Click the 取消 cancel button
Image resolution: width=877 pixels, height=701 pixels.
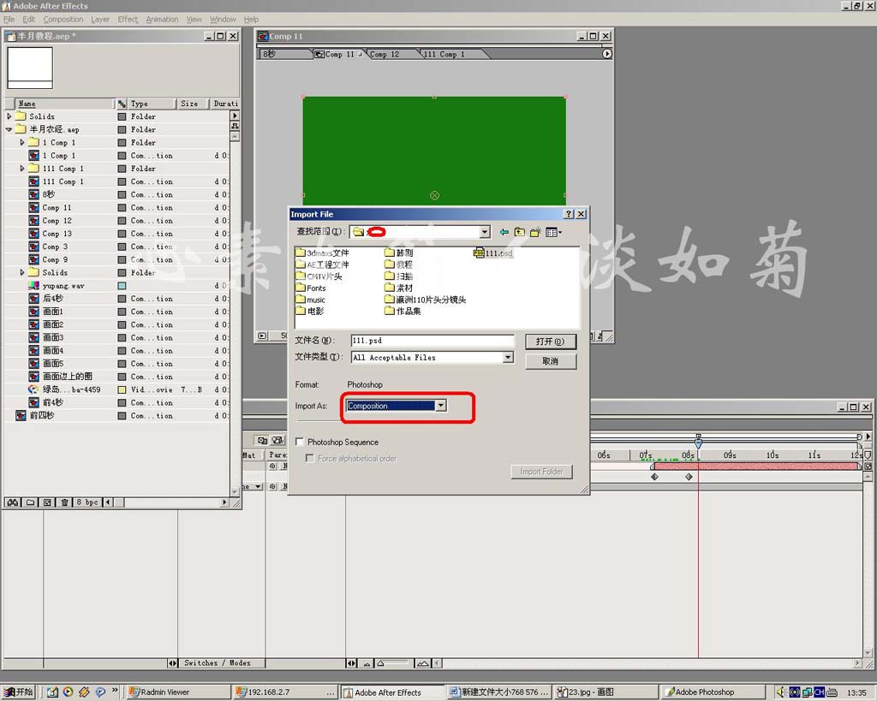551,361
